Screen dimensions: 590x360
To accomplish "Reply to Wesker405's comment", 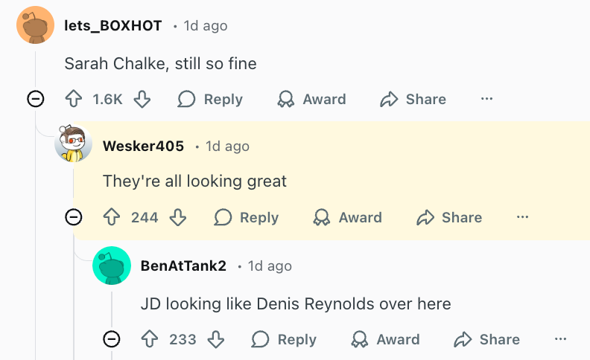I will [x=247, y=217].
